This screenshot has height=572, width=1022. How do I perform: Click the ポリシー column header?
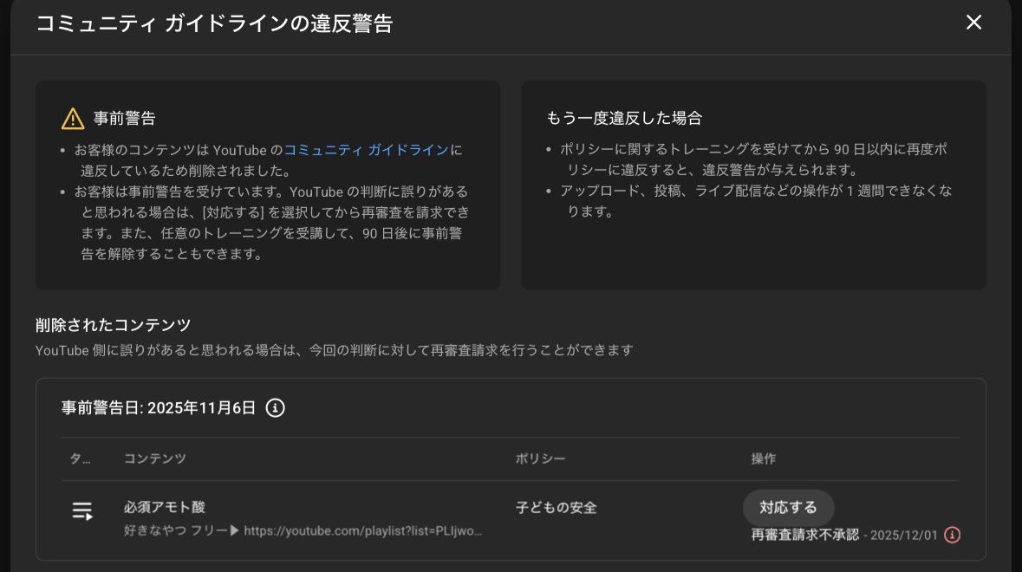(540, 458)
